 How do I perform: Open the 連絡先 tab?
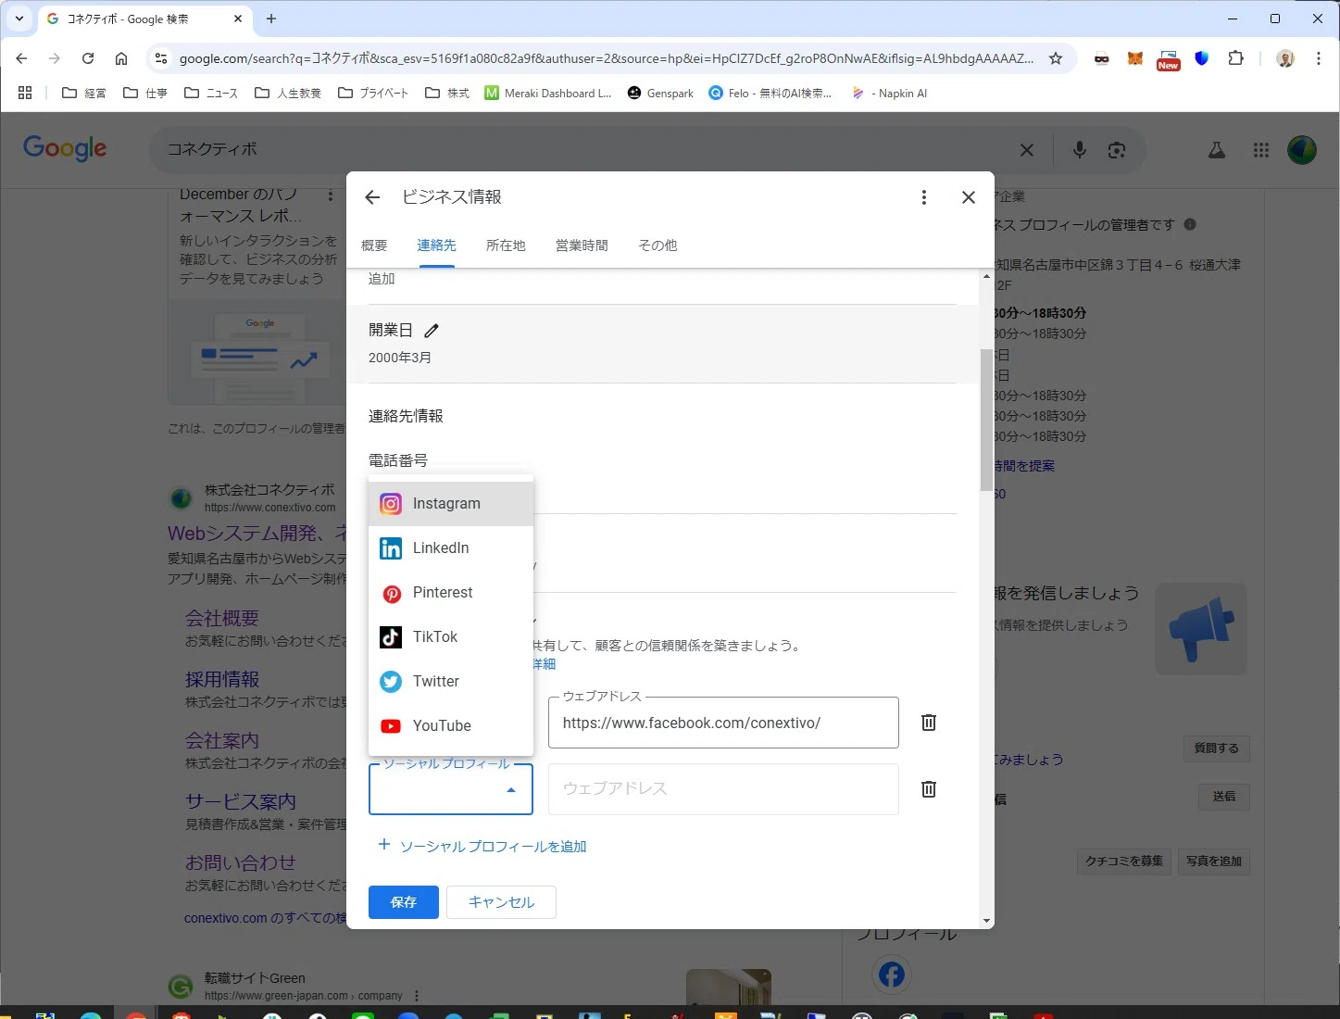[x=436, y=245]
